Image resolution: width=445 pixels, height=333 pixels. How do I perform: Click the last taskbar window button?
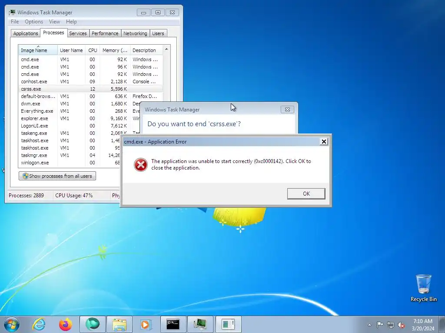[x=229, y=324]
